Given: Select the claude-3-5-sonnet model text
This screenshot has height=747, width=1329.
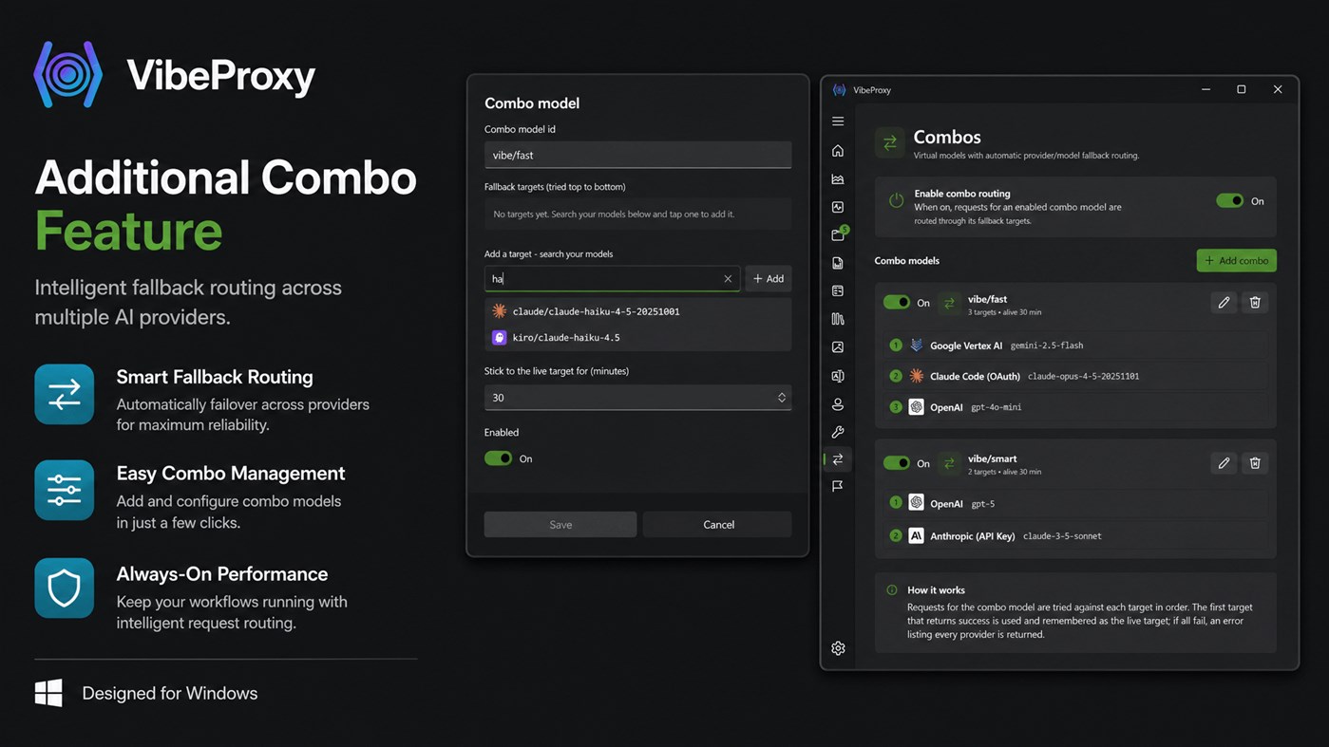Looking at the screenshot, I should click(x=1062, y=536).
